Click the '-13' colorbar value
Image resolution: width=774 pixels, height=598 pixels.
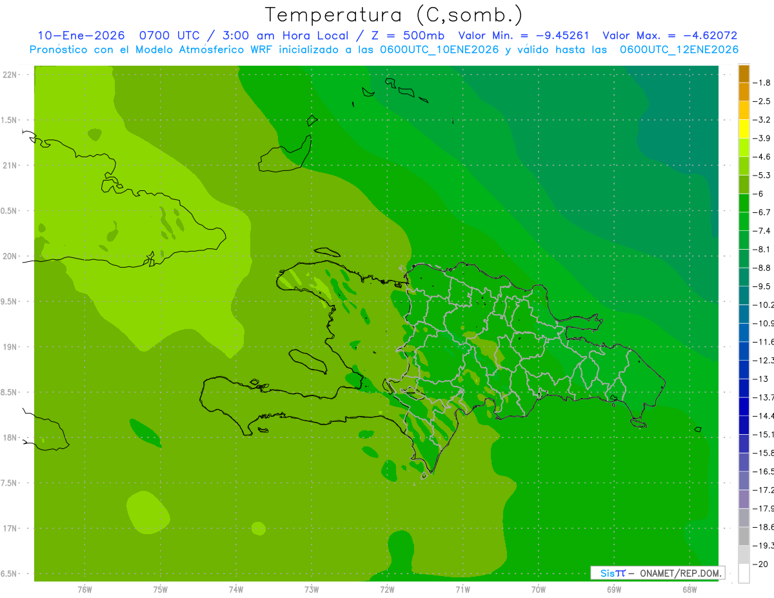click(760, 379)
